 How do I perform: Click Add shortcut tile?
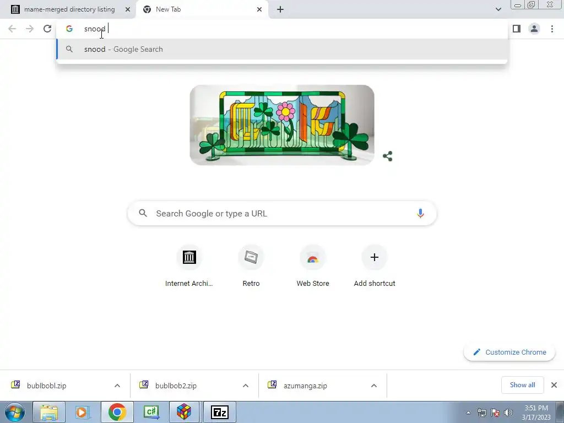(x=375, y=266)
